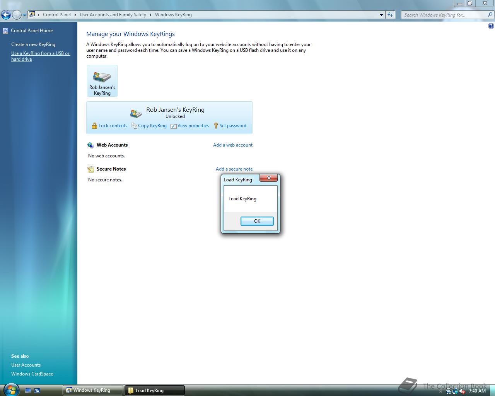Select Rob Jansen's KeyRing thumbnail tile
495x396 pixels.
[102, 81]
